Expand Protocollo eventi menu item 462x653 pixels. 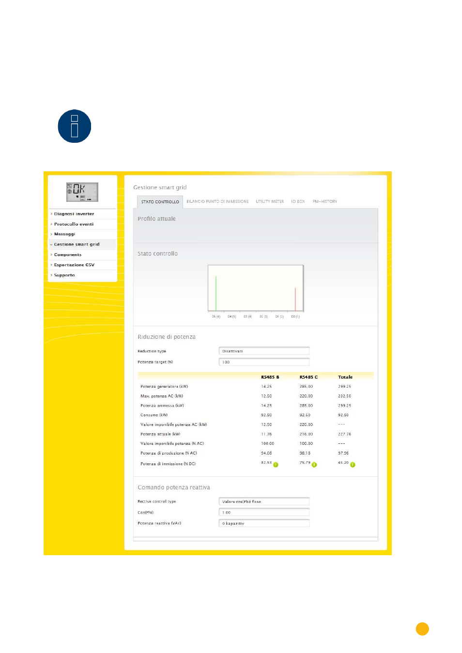[82, 224]
